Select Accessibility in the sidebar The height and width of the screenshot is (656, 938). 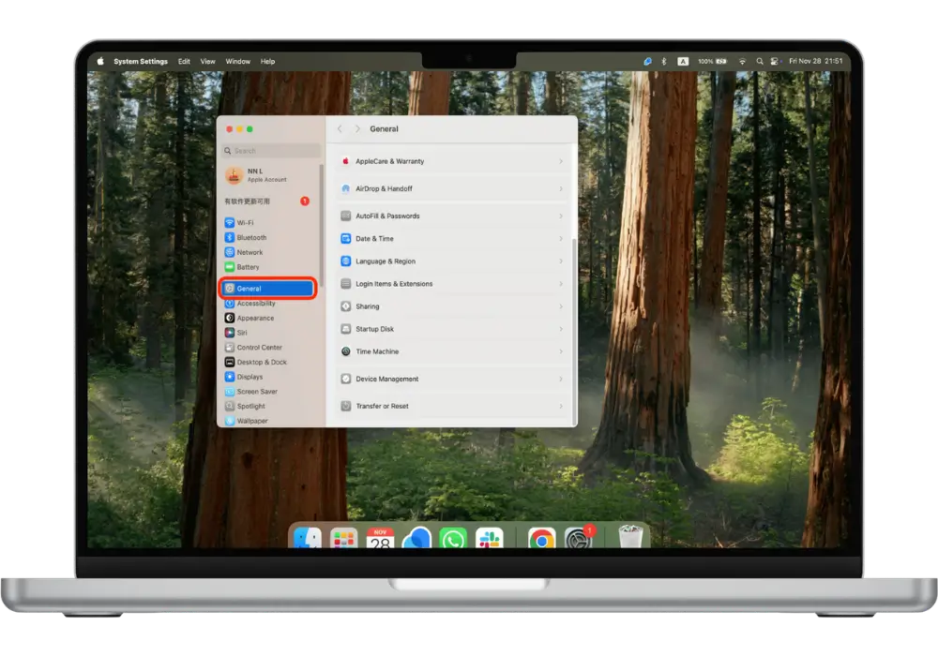(255, 304)
